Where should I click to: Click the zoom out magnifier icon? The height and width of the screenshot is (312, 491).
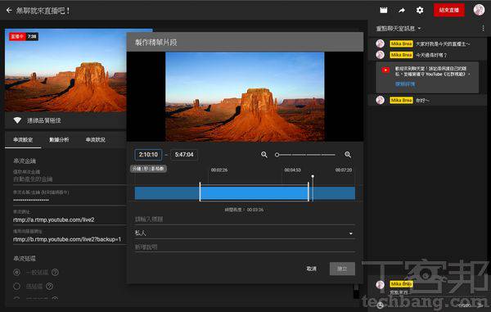click(264, 155)
